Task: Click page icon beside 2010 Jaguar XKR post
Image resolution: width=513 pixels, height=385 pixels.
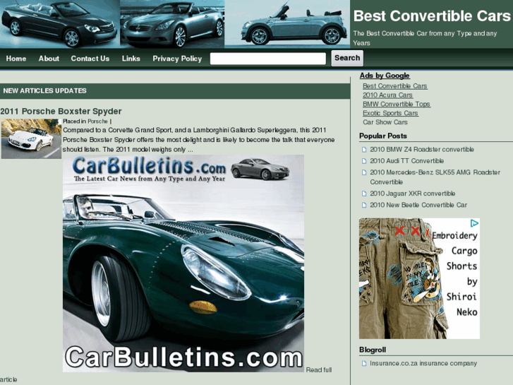Action: [x=364, y=194]
